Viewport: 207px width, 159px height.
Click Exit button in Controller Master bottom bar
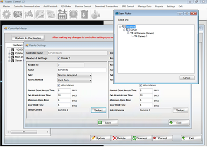point(191,138)
